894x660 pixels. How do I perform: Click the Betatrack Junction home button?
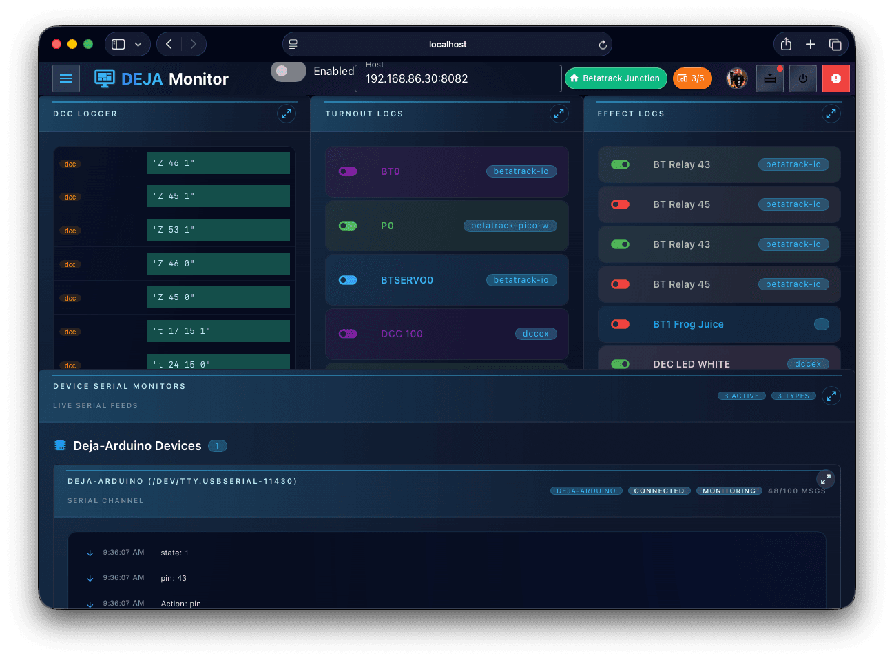click(615, 78)
